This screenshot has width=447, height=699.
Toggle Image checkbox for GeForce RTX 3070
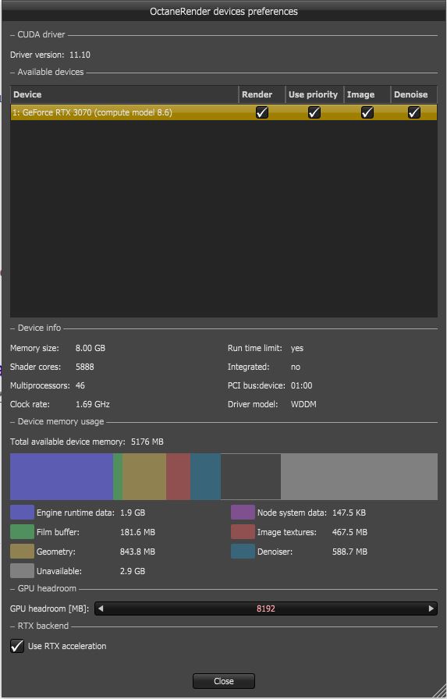pyautogui.click(x=367, y=113)
